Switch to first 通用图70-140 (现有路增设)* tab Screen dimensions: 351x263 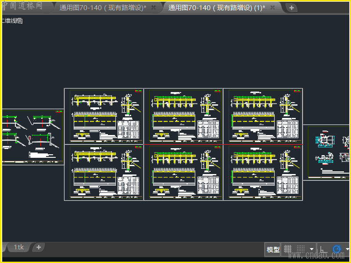(103, 8)
